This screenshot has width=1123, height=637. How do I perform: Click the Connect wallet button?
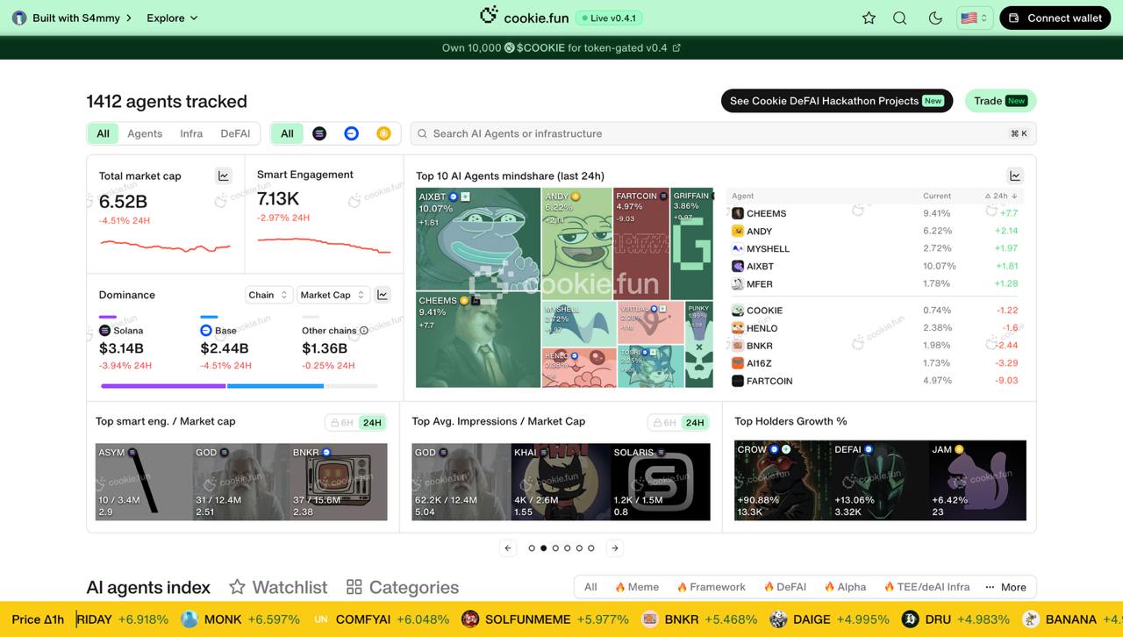click(x=1055, y=18)
